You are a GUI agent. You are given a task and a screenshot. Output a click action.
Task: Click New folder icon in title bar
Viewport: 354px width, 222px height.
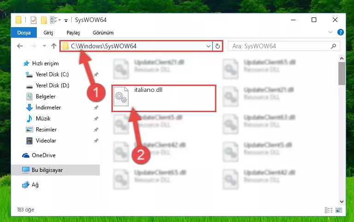coord(44,20)
